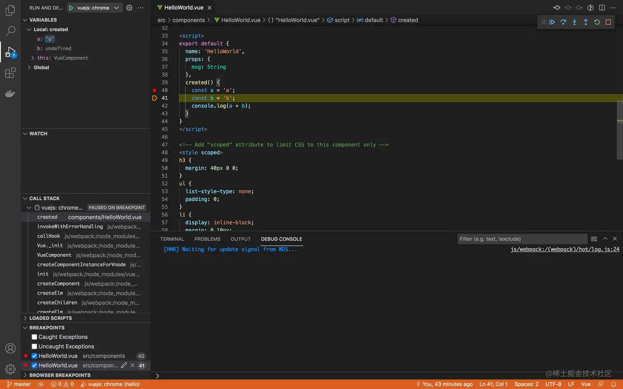This screenshot has width=623, height=389.
Task: Click Continue in the debug toolbar
Action: pyautogui.click(x=552, y=22)
